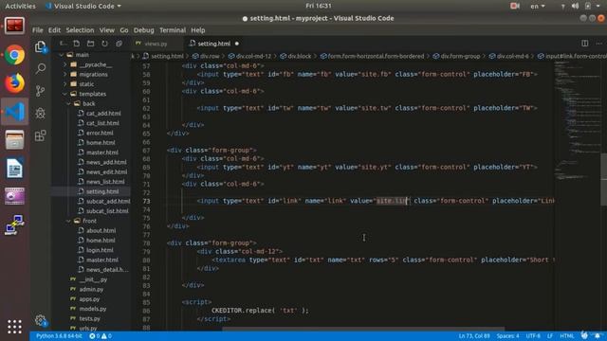
Task: Click the feedback smiley in status bar
Action: (x=584, y=335)
